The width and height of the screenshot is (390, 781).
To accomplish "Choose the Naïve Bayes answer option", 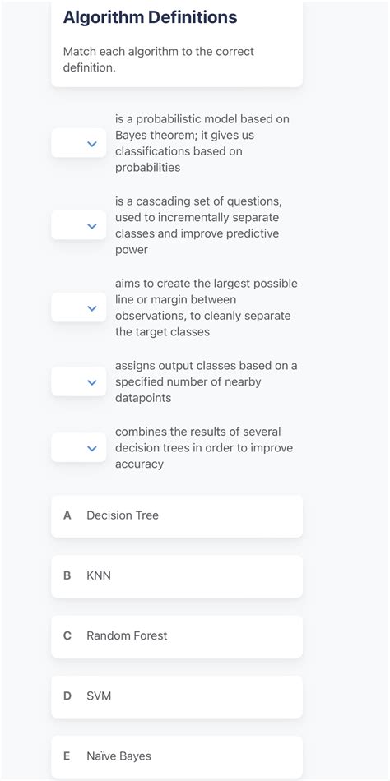I will 177,757.
